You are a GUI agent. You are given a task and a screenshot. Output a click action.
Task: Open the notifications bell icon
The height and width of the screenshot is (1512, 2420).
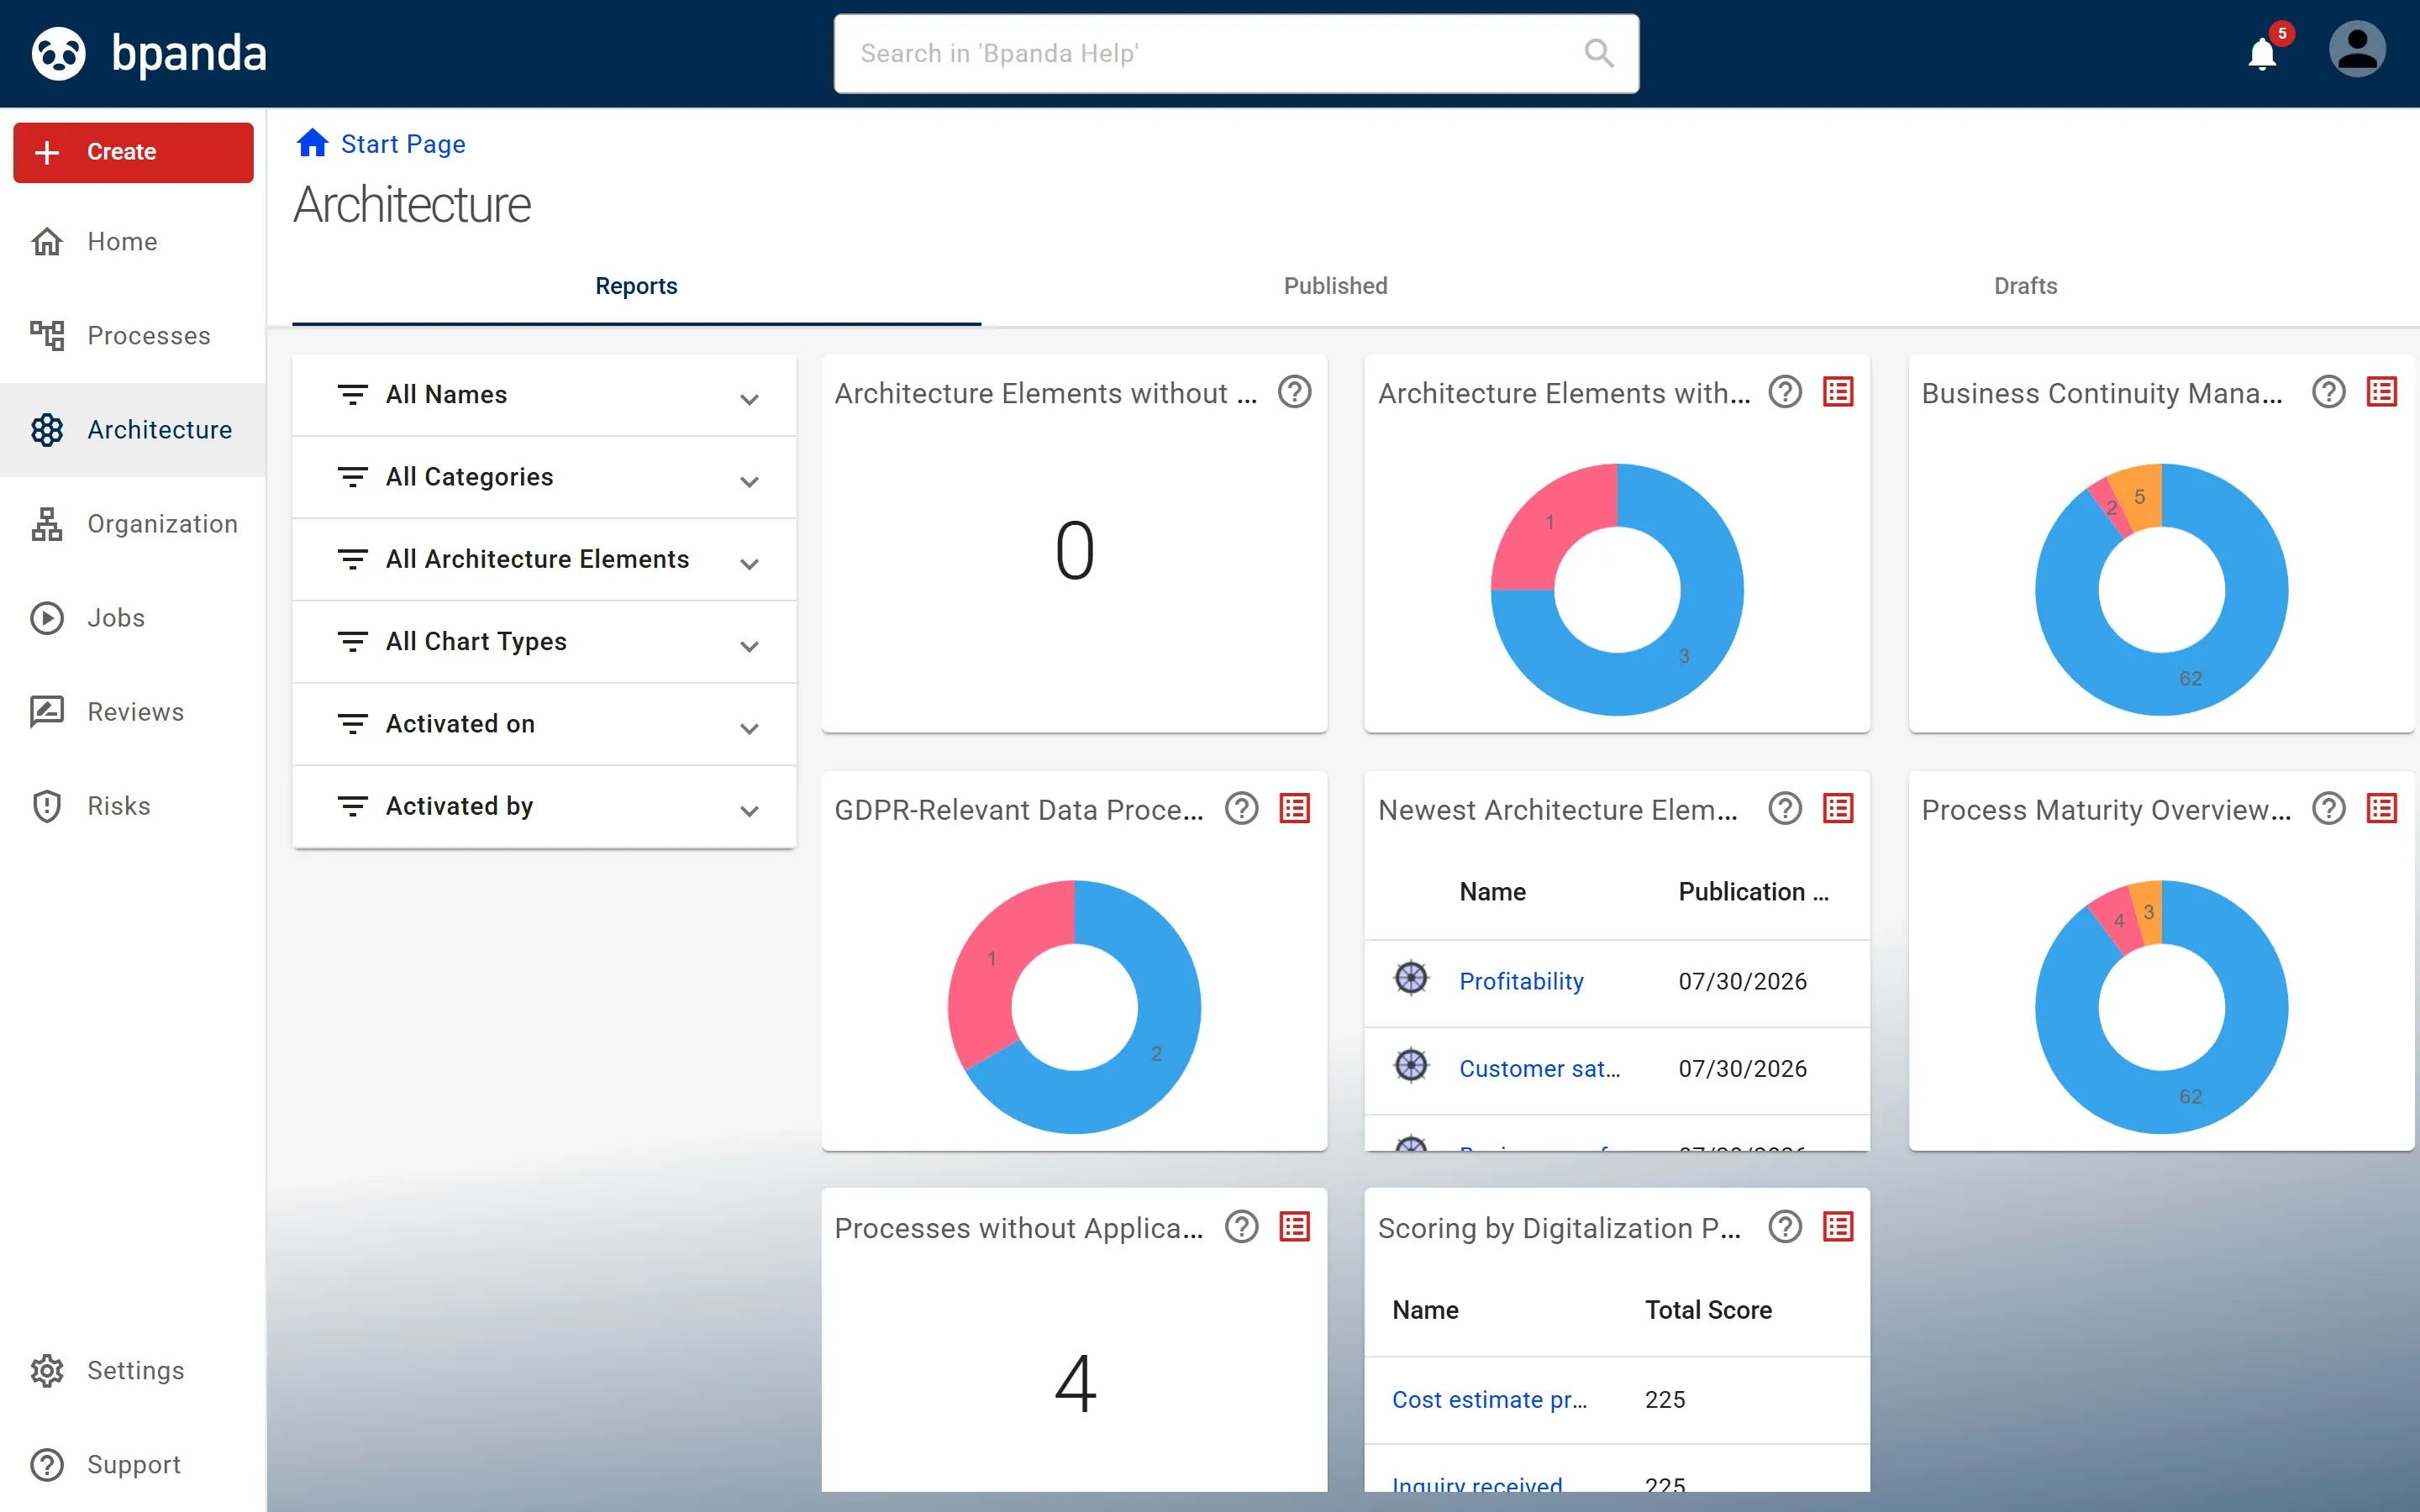tap(2261, 53)
